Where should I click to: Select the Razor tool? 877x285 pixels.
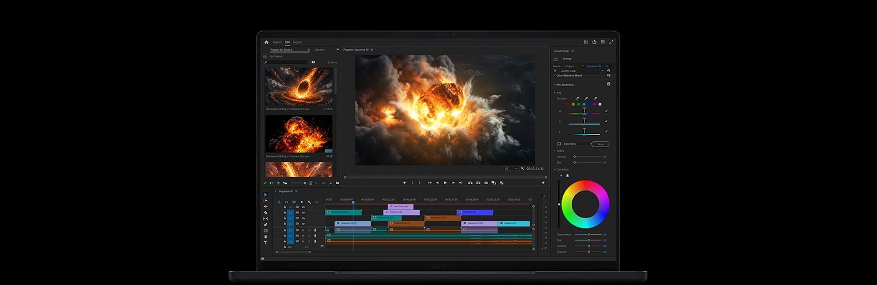point(265,213)
